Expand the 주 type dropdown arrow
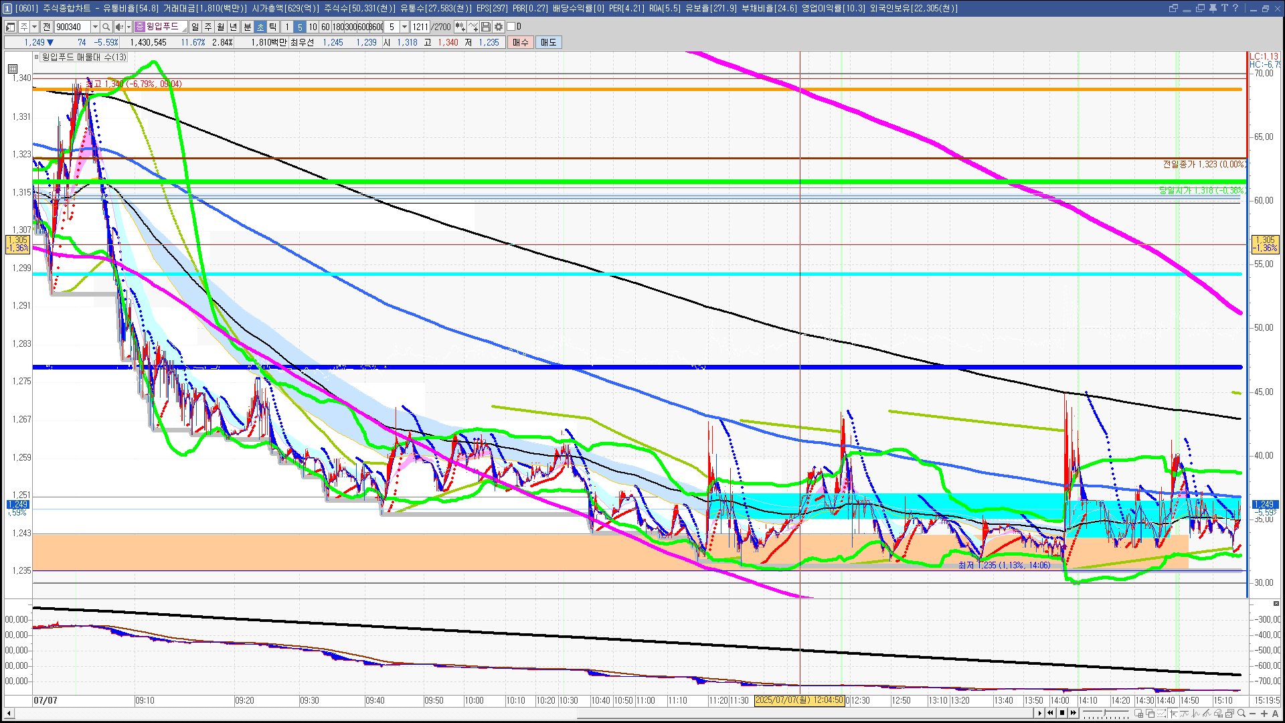 click(34, 27)
